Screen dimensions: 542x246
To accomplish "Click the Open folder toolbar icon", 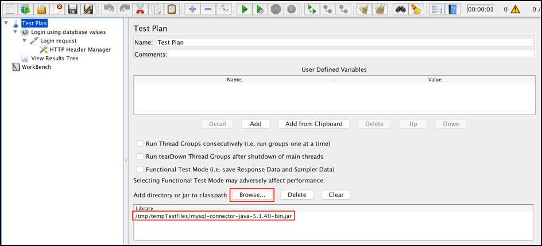I will (x=42, y=9).
